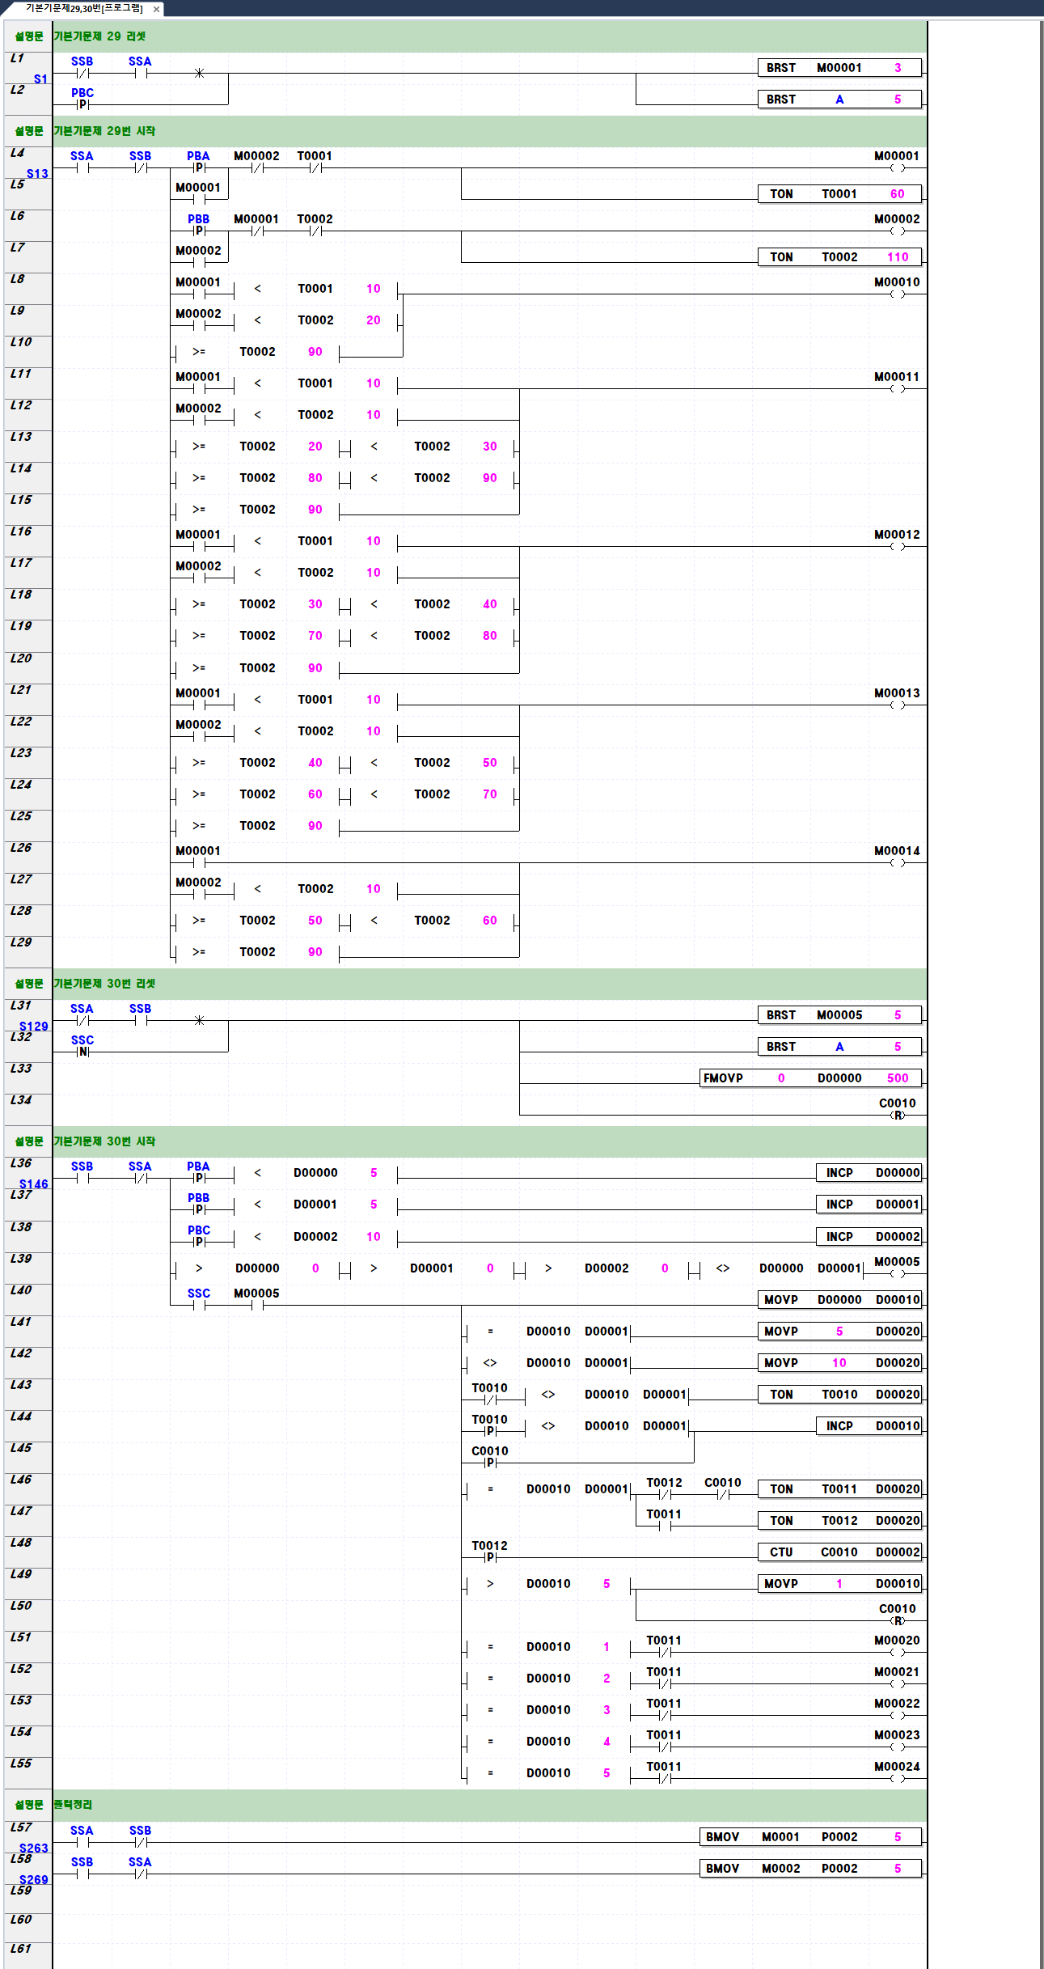Click the S13 step number label
The height and width of the screenshot is (1969, 1044).
coord(37,174)
